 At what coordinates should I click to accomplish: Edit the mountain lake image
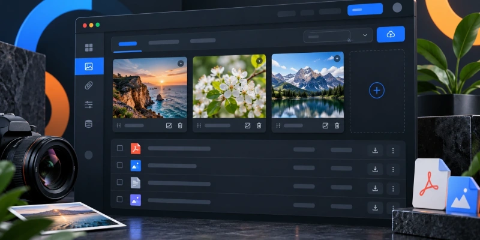click(325, 125)
